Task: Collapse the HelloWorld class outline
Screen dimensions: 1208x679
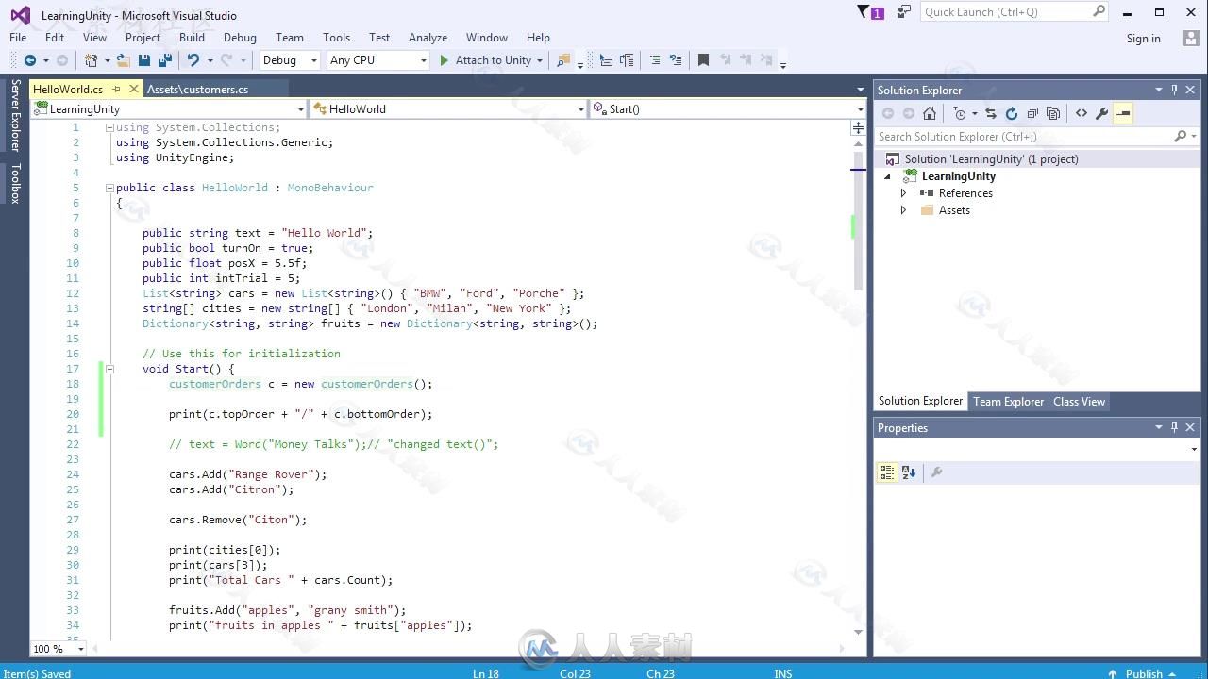Action: (109, 188)
